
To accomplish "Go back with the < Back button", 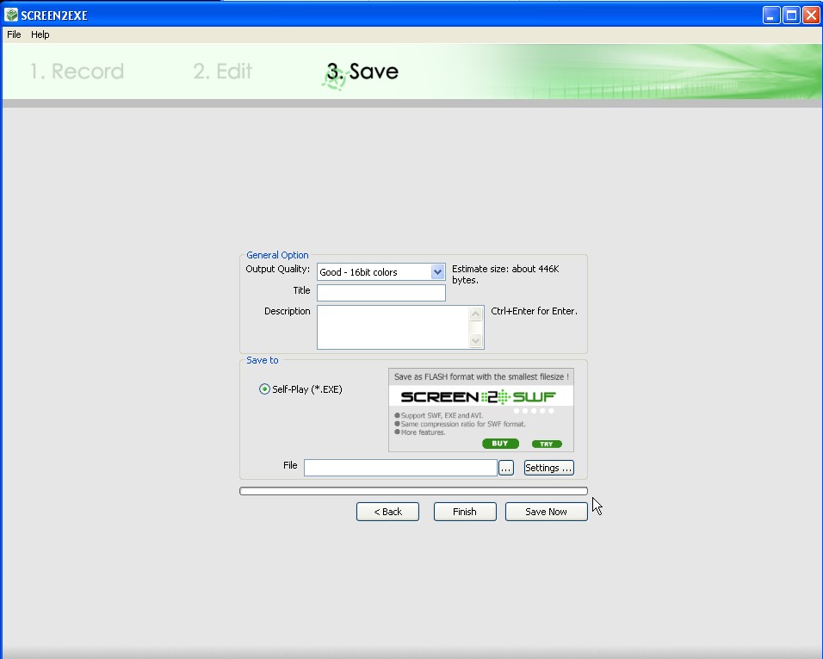I will (x=387, y=512).
